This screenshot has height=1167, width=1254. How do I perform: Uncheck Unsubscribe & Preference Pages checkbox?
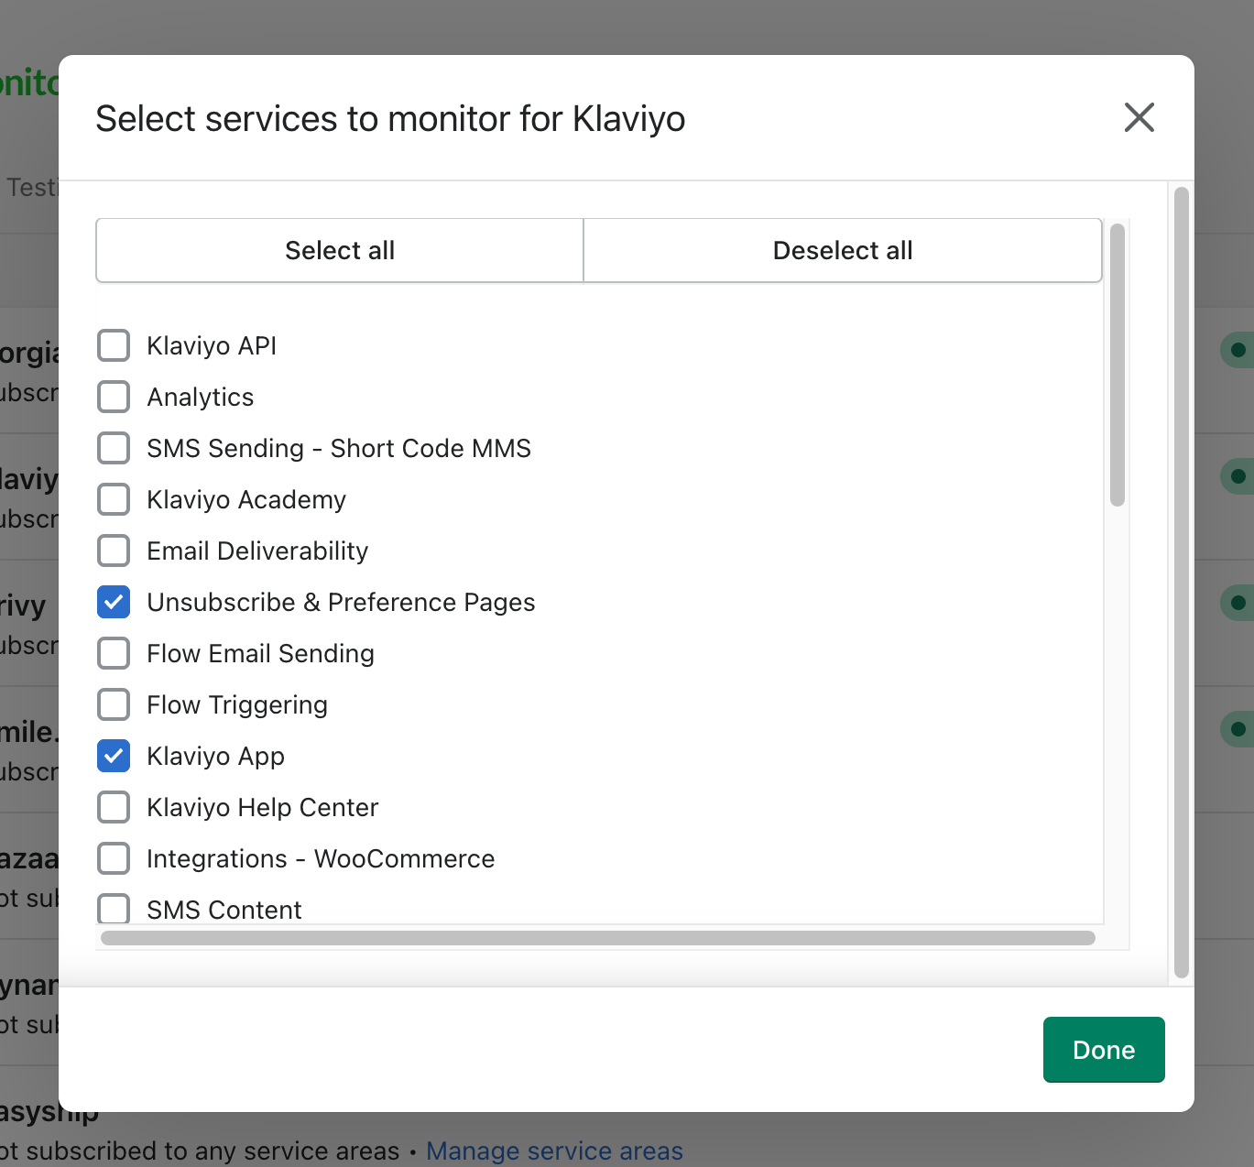click(114, 603)
